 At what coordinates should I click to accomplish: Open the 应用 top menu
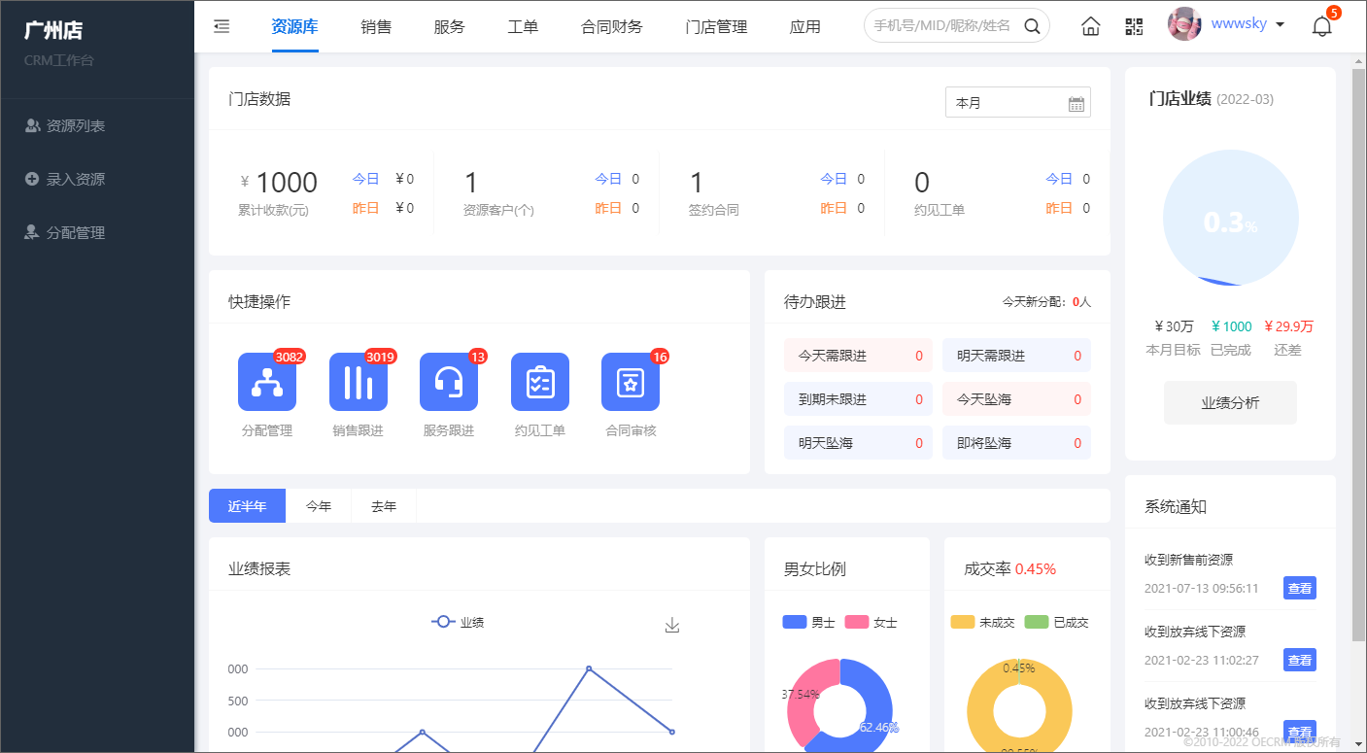point(805,26)
